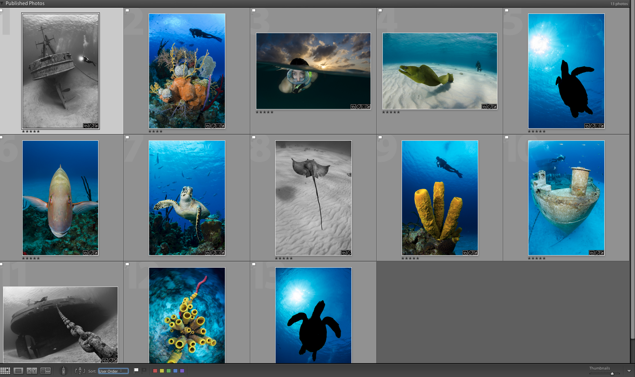The width and height of the screenshot is (635, 377).
Task: Set a star rating under the coral reef photo
Action: click(x=155, y=131)
